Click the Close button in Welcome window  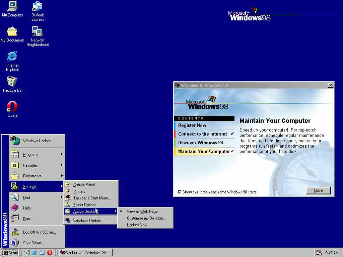click(318, 190)
